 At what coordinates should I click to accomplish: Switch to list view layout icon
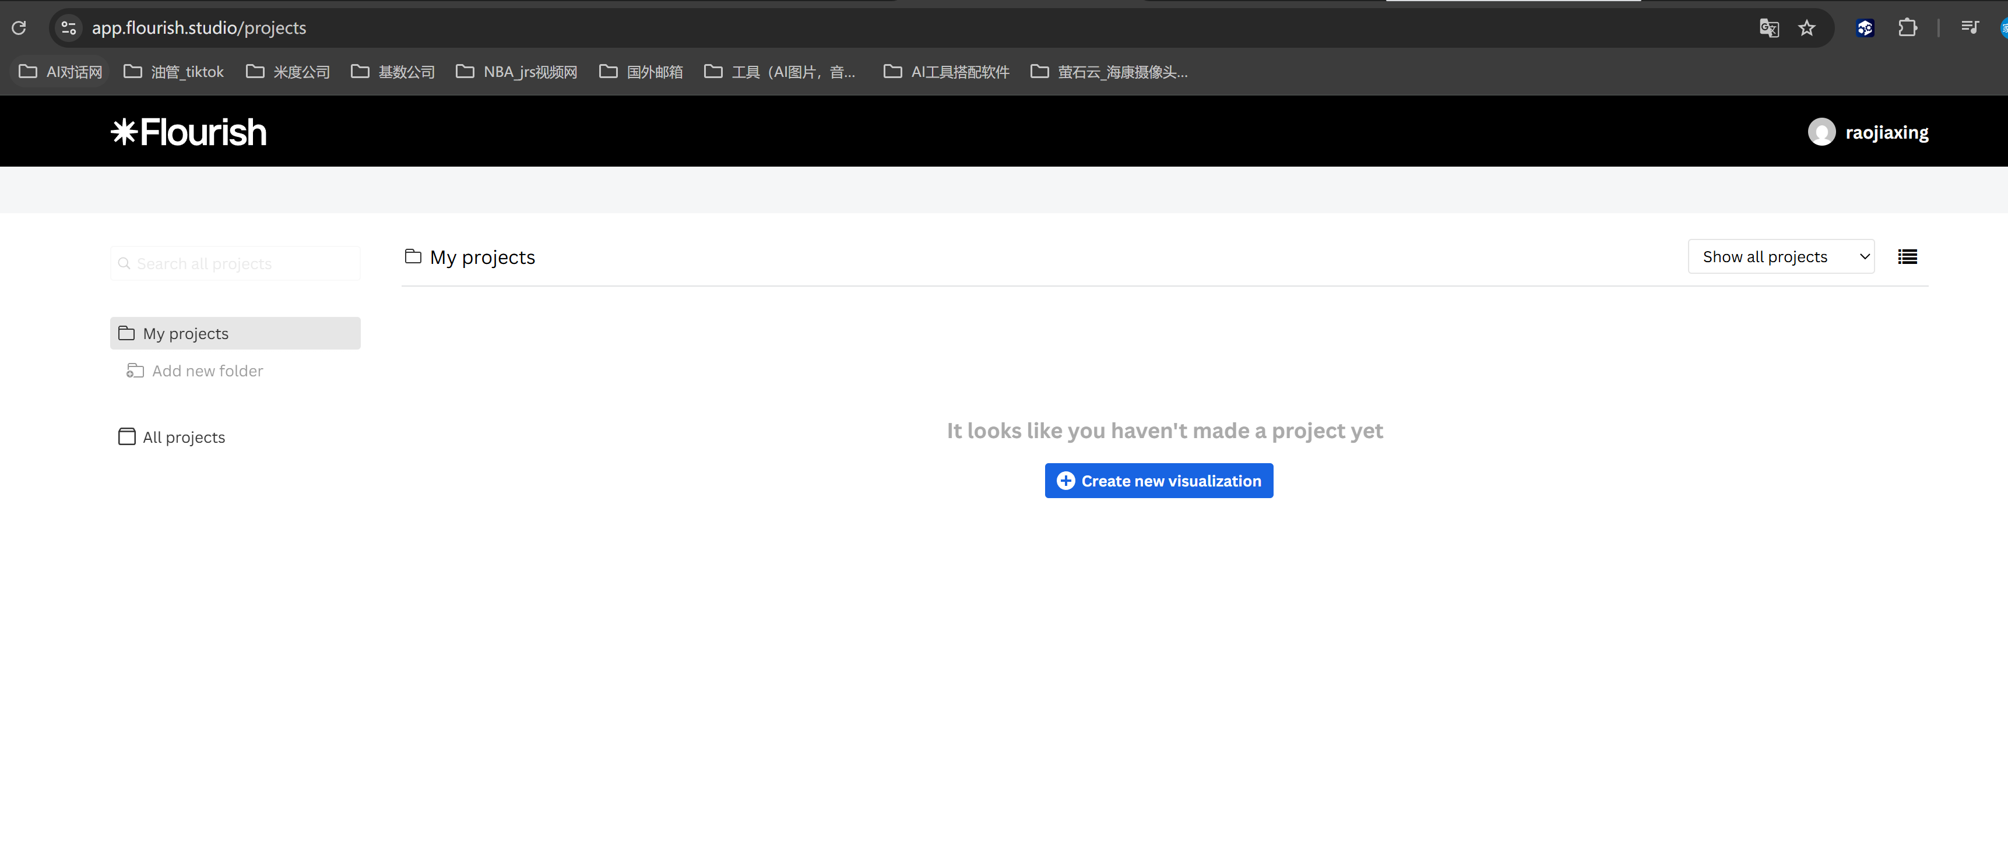tap(1907, 257)
